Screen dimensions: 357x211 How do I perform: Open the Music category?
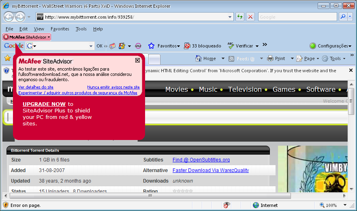pos(208,89)
